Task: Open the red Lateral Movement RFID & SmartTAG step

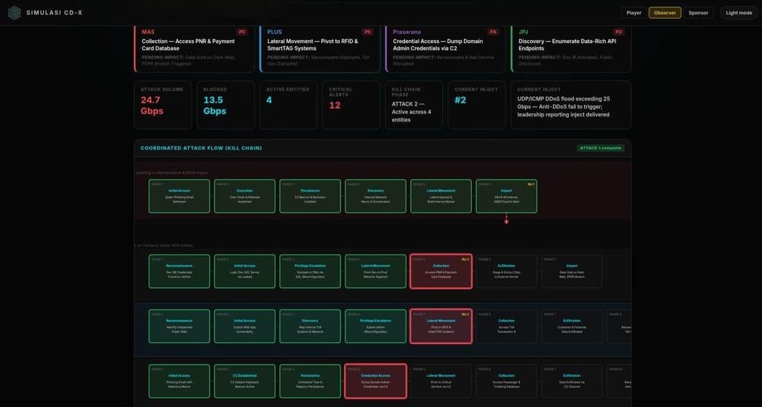Action: tap(441, 327)
